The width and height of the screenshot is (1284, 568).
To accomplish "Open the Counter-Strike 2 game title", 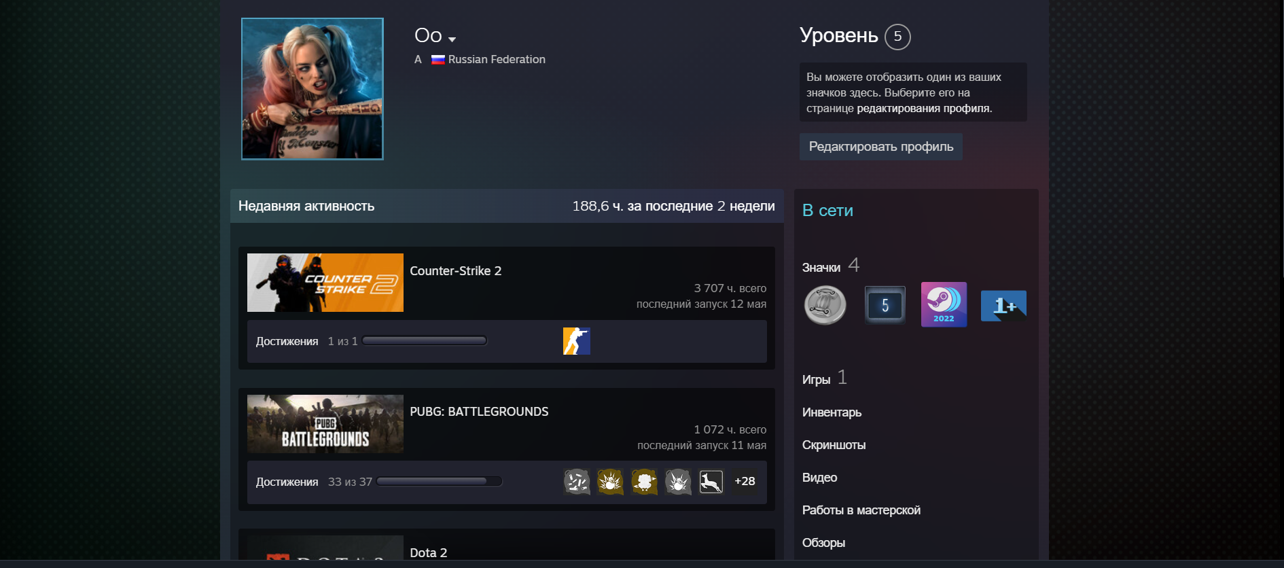I will (456, 271).
